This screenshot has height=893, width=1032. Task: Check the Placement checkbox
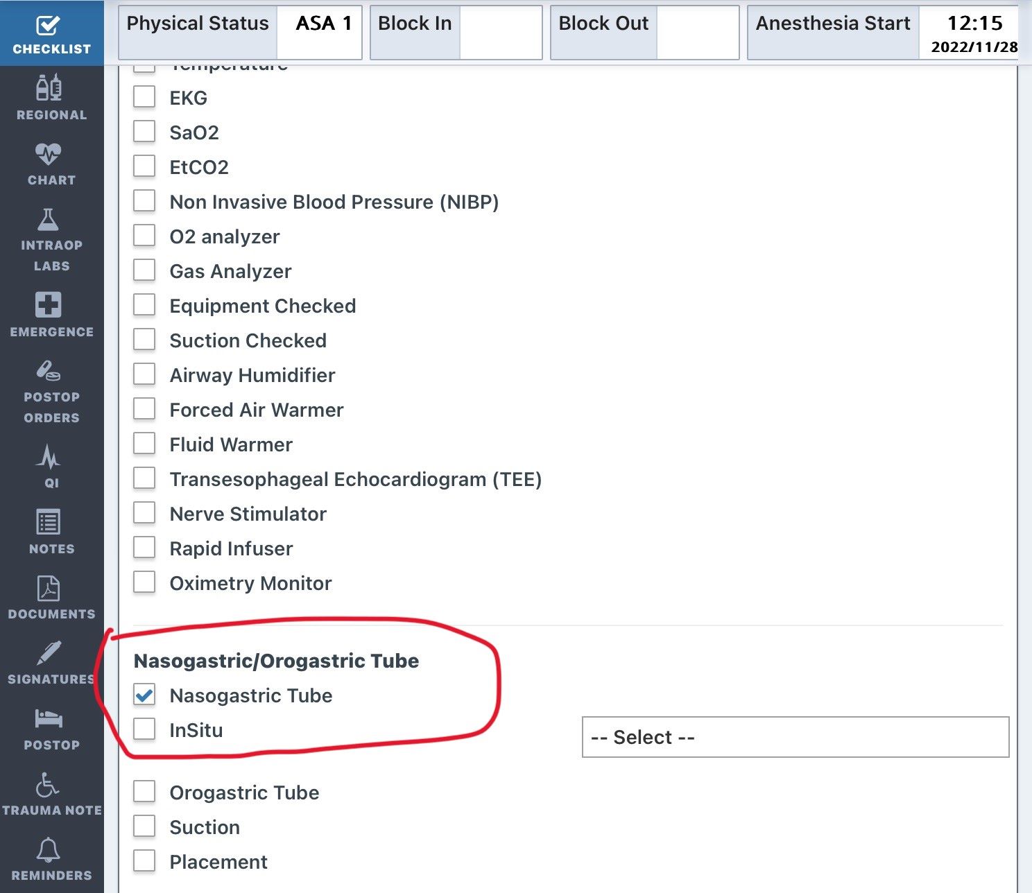pyautogui.click(x=144, y=861)
